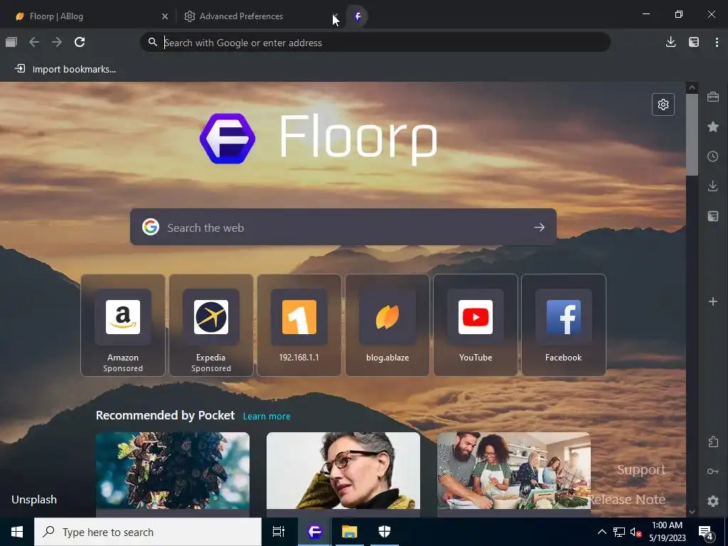Click the network tray icon
The width and height of the screenshot is (728, 546).
pos(619,532)
